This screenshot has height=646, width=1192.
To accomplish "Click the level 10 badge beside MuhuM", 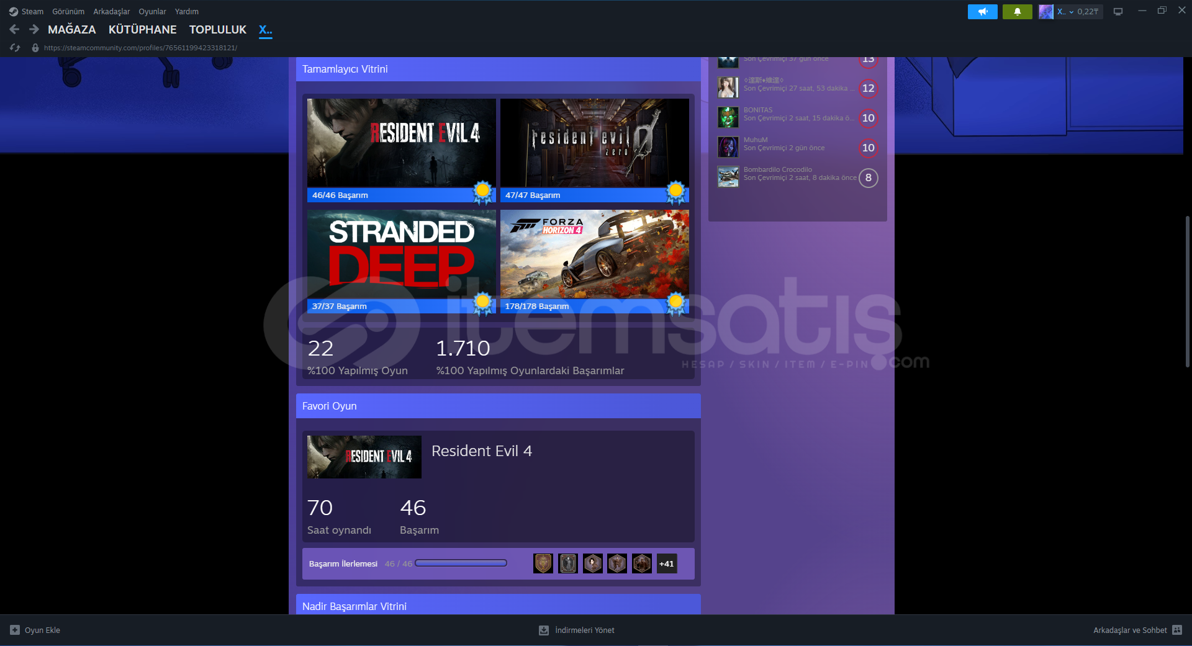I will (x=868, y=148).
